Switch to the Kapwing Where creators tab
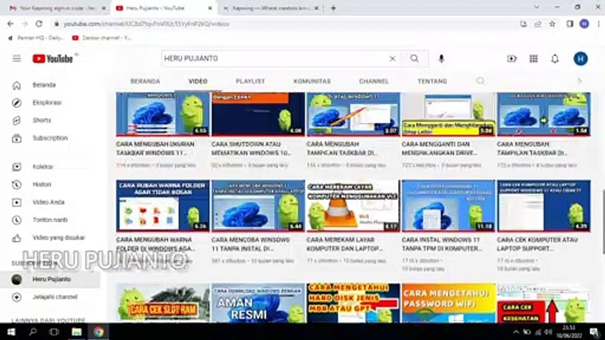 (x=270, y=8)
